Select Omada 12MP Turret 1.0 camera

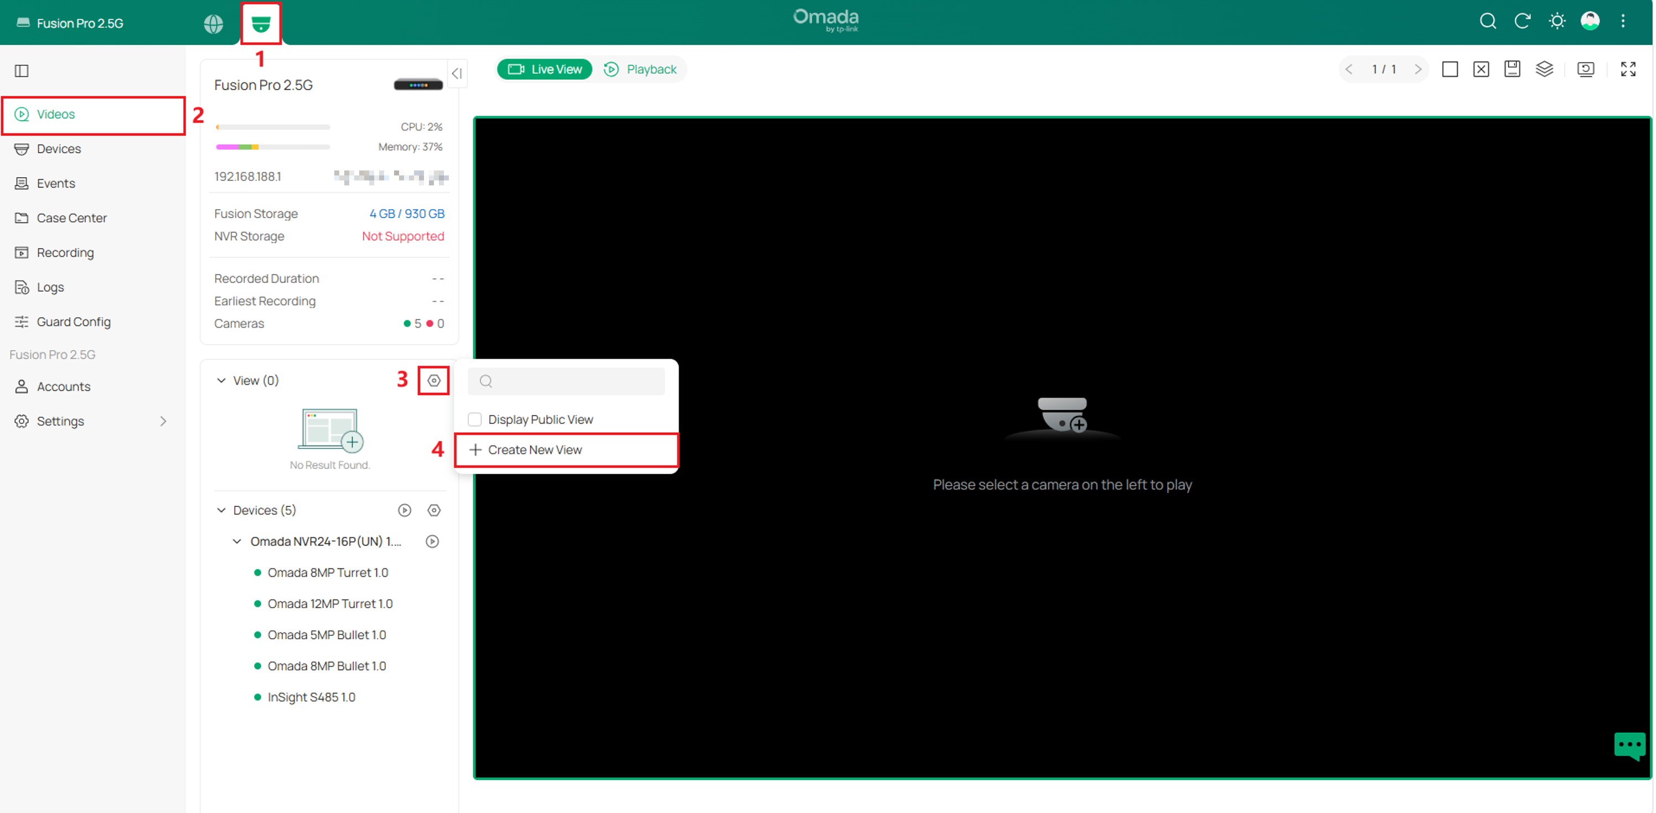[x=330, y=604]
